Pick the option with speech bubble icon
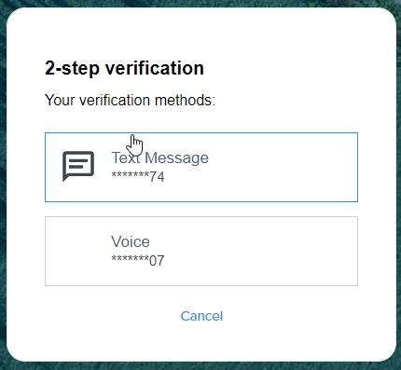Image resolution: width=401 pixels, height=370 pixels. (201, 167)
